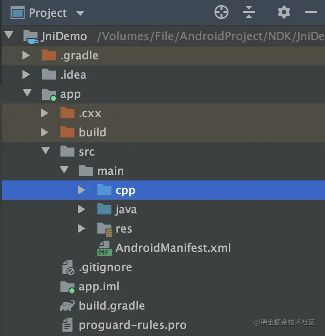The width and height of the screenshot is (325, 336).
Task: Click the Project view title label
Action: coord(48,13)
